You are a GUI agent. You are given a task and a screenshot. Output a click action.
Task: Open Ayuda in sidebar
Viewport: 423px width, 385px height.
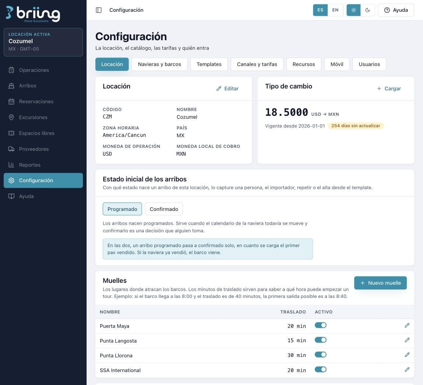coord(43,196)
